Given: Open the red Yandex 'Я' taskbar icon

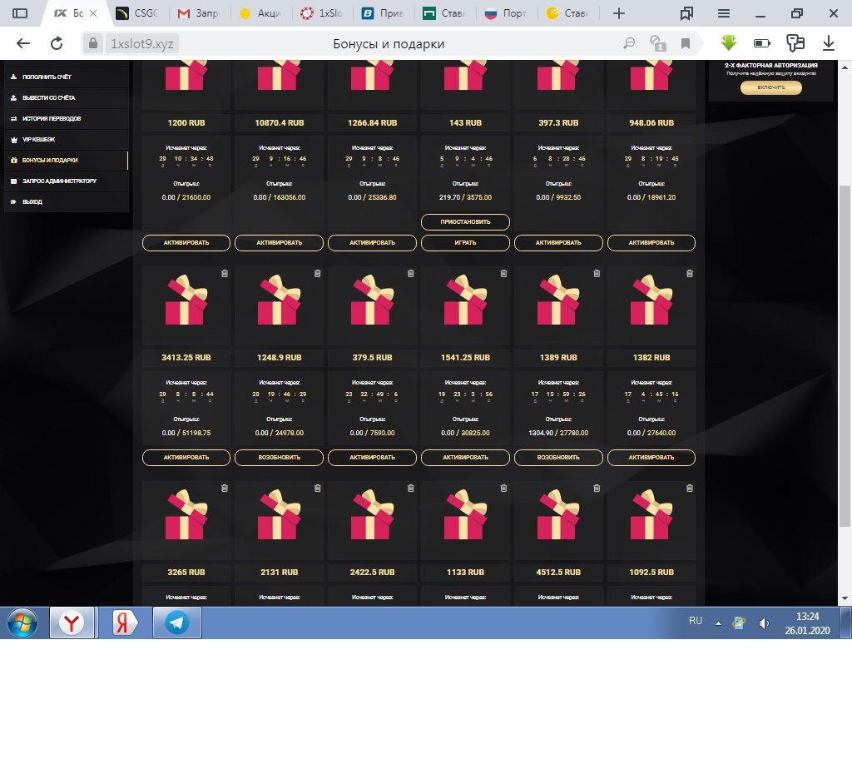Looking at the screenshot, I should coord(123,623).
